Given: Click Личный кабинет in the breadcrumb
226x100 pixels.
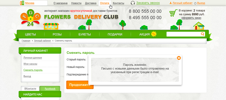Looking at the screenshot, I should (42, 40).
